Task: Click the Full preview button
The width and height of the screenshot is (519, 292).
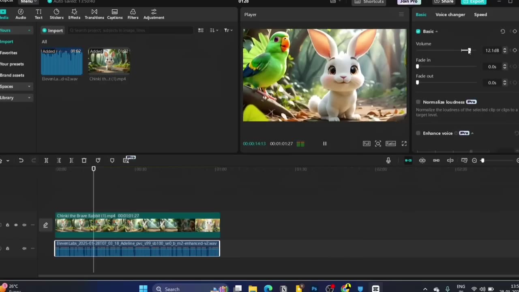Action: coord(367,144)
